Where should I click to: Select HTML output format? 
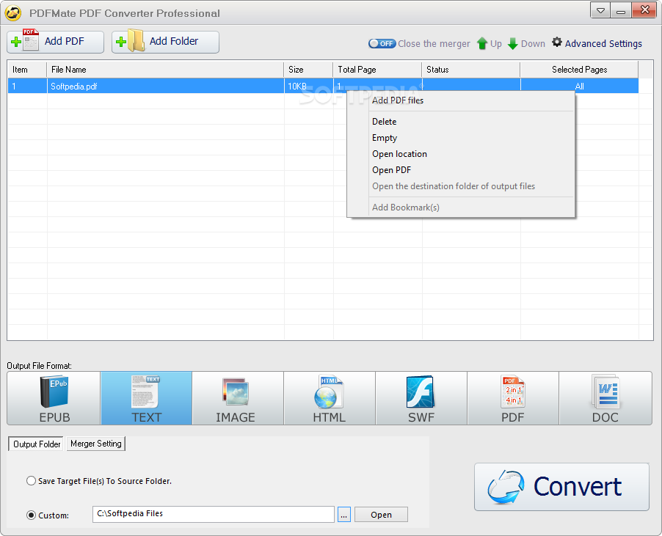click(330, 398)
